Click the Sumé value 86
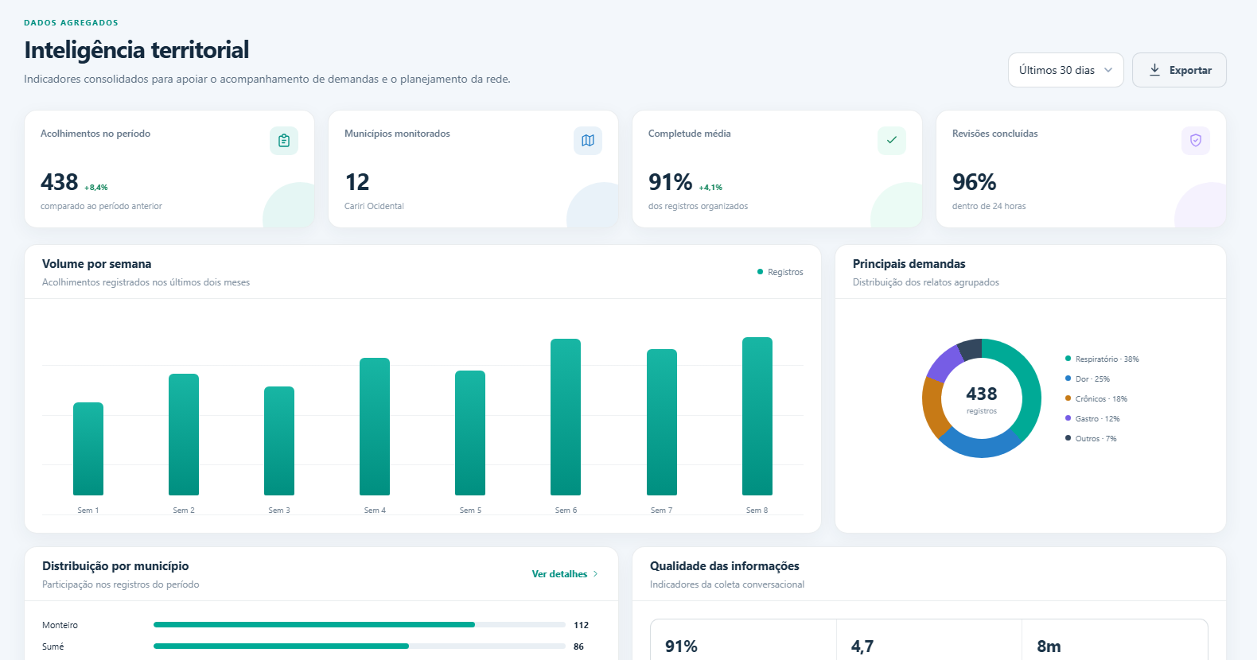1257x660 pixels. (x=579, y=646)
